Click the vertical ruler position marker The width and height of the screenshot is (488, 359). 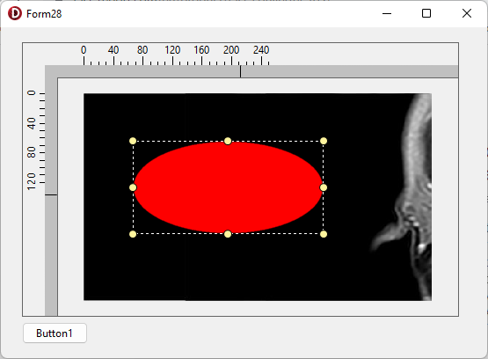coord(51,195)
